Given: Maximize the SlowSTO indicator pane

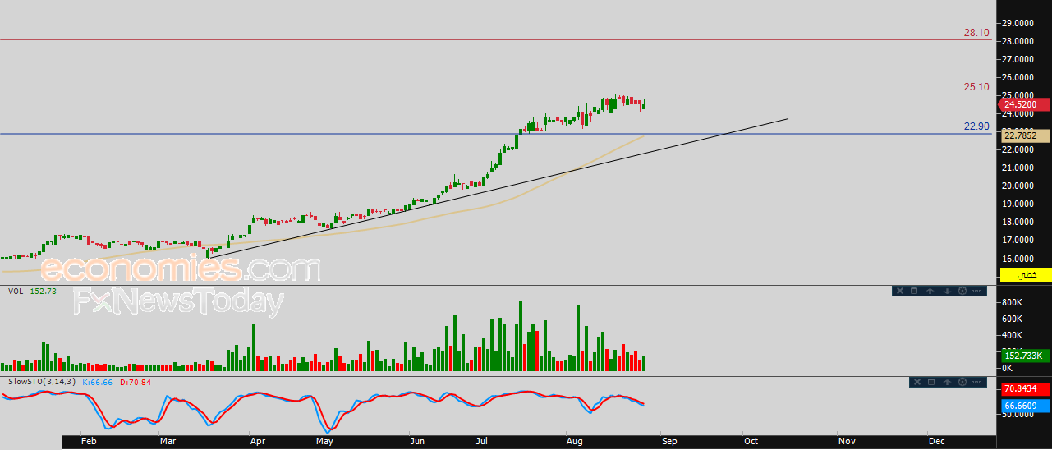Looking at the screenshot, I should 931,382.
